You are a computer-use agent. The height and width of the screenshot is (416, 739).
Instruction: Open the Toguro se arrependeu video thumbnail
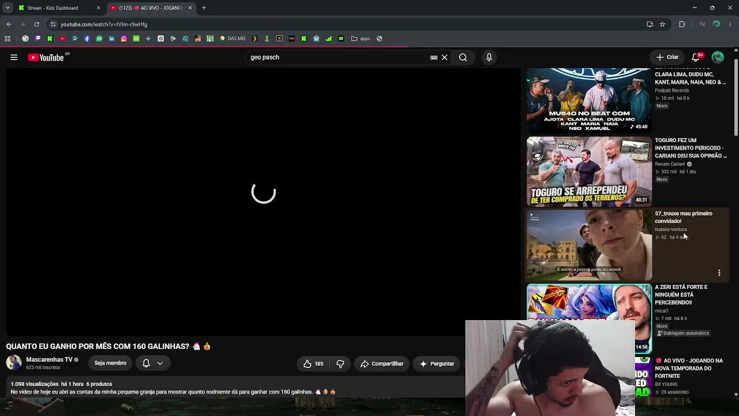[x=589, y=172]
